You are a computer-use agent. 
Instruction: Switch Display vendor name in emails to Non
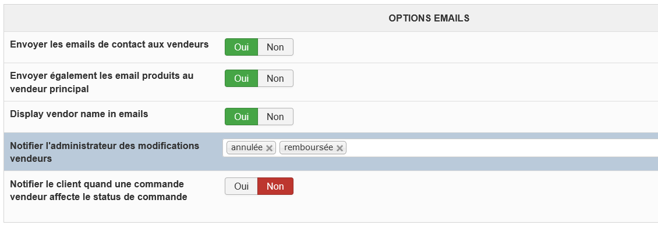[x=275, y=117]
